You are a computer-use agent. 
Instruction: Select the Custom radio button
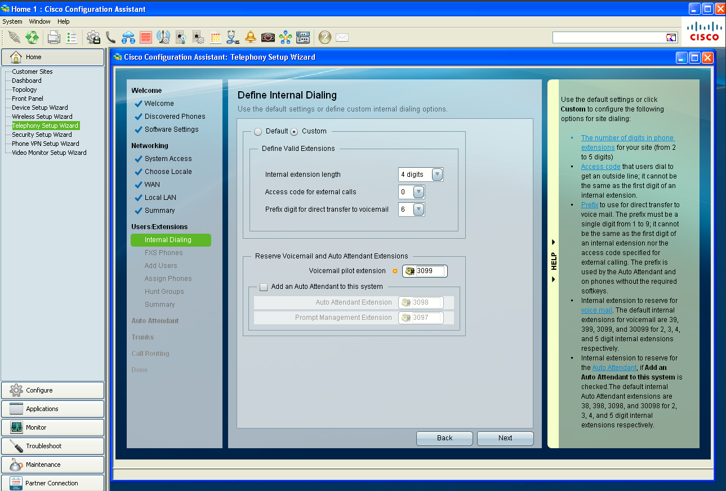click(294, 131)
